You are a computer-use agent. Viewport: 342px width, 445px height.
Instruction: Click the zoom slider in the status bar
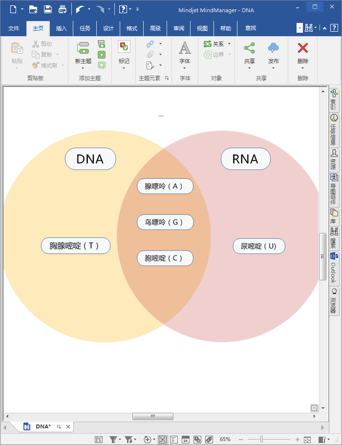coord(262,439)
